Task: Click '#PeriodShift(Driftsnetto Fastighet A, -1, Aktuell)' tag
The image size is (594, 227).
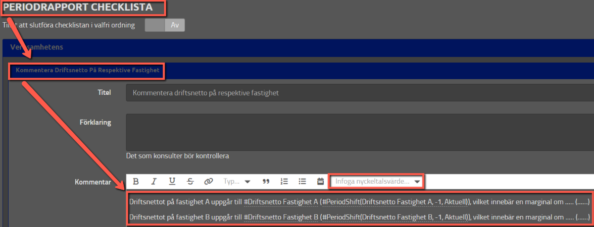Action: point(395,202)
